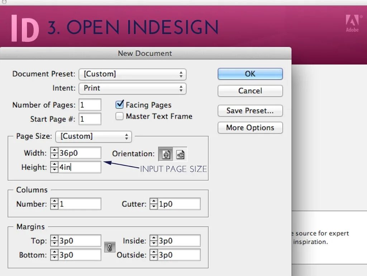Open the Document Preset dropdown
367x276 pixels.
133,74
